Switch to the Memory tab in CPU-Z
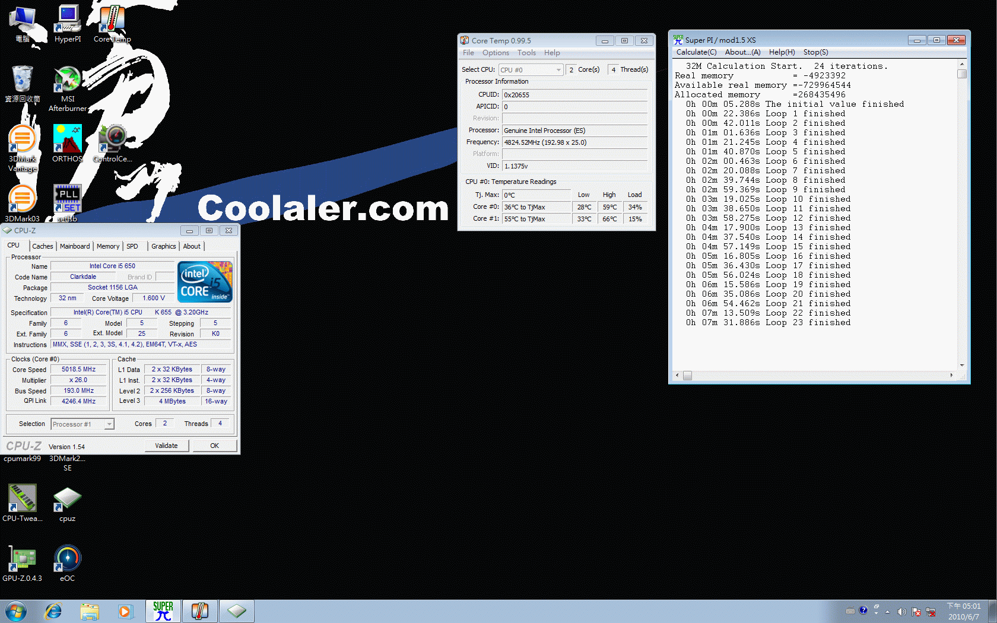The width and height of the screenshot is (997, 623). click(108, 246)
